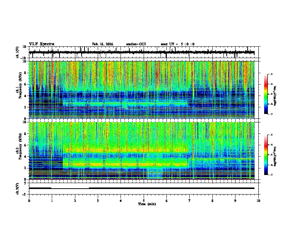
Task: Click the ch.1 spectrogram color scale bar
Action: [x=266, y=94]
